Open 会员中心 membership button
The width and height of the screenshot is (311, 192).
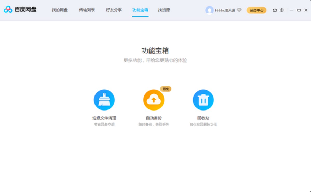(x=256, y=10)
